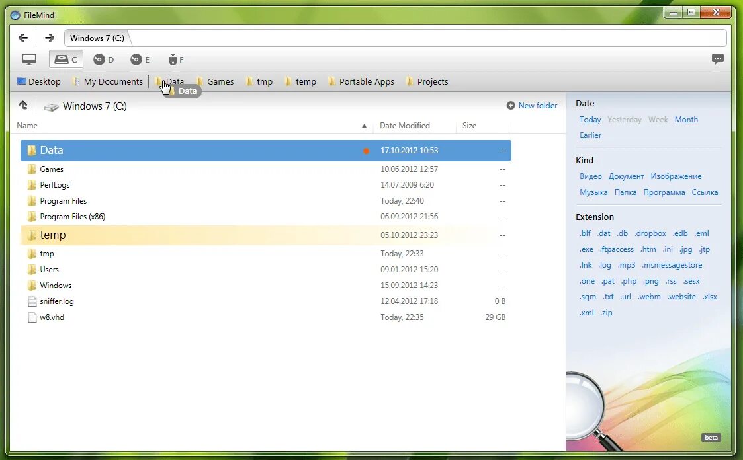Select the PerfLogs folder

point(266,185)
